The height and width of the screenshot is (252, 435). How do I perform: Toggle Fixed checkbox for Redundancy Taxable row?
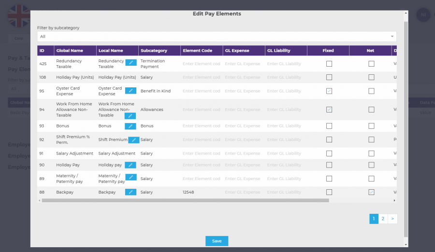pyautogui.click(x=329, y=64)
